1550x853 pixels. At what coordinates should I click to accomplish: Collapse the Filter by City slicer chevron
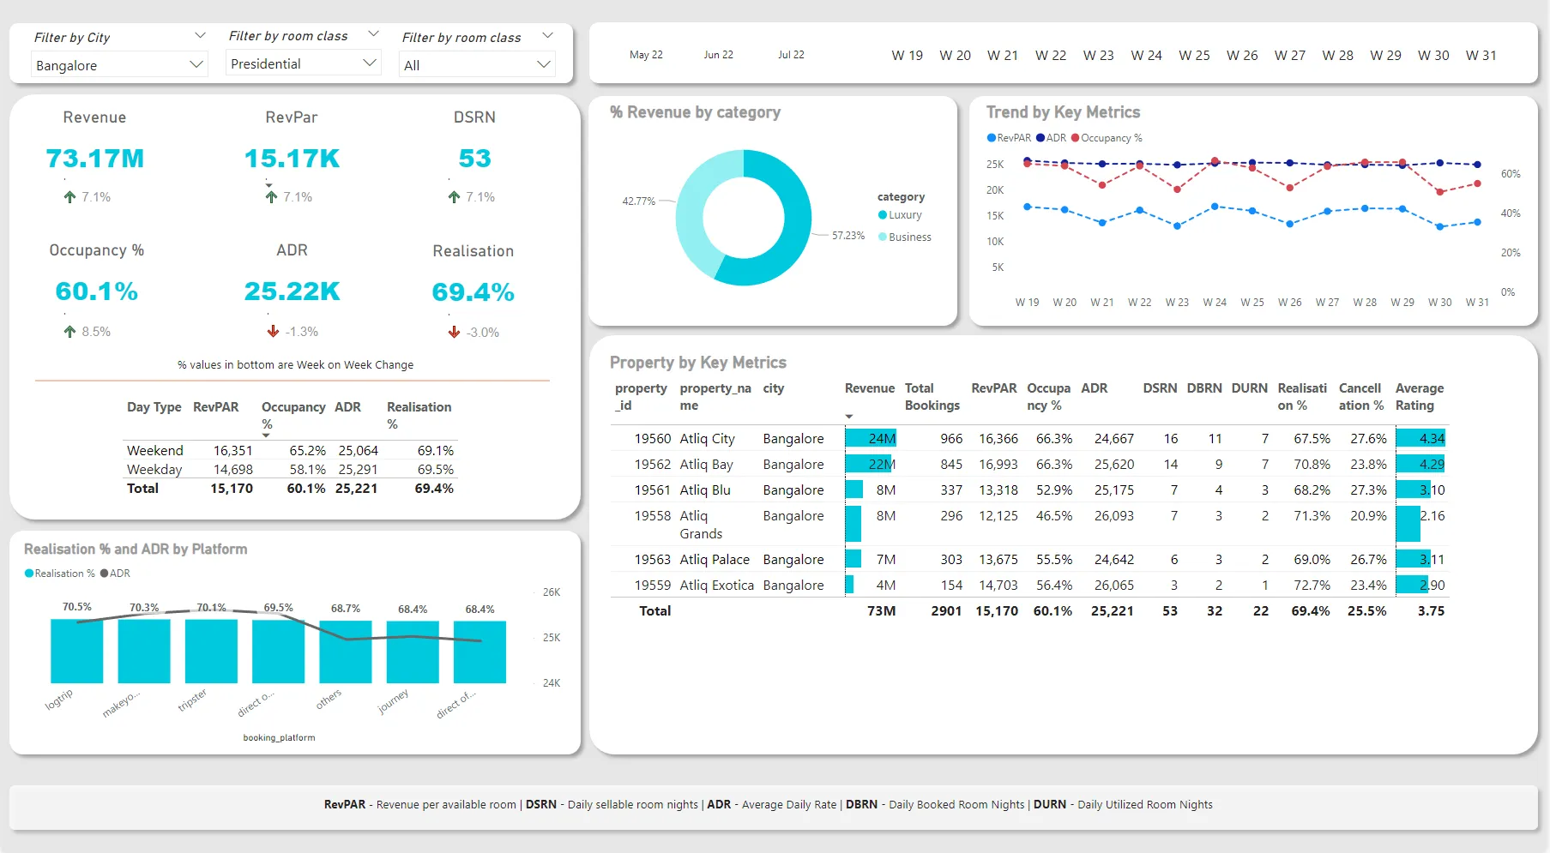[200, 36]
